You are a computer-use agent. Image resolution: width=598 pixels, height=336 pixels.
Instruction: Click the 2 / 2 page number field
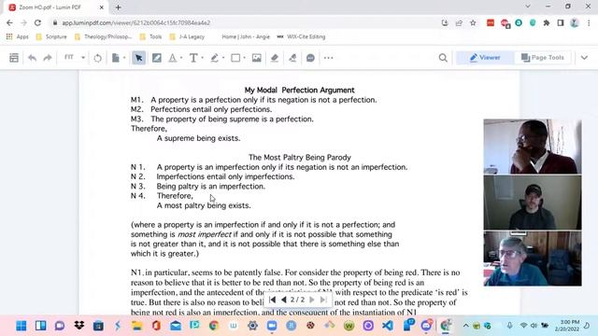click(298, 300)
